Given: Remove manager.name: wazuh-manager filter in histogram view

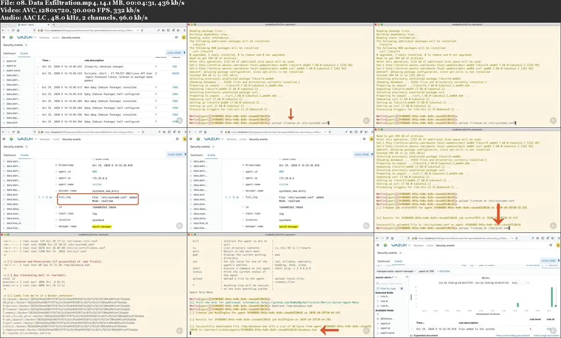Looking at the screenshot, I should point(415,271).
